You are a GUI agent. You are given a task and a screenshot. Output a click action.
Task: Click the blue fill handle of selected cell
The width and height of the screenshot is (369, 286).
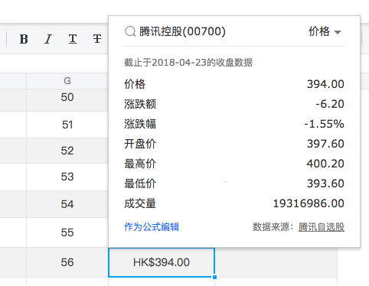[x=214, y=277]
